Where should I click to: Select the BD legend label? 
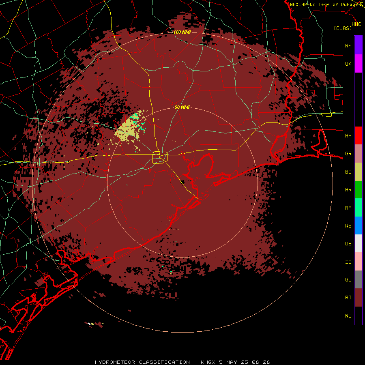(x=348, y=172)
